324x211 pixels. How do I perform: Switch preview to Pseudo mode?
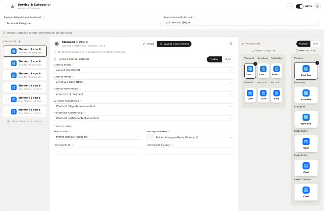point(303,44)
